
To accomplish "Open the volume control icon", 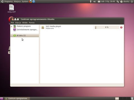I will [95, 2].
